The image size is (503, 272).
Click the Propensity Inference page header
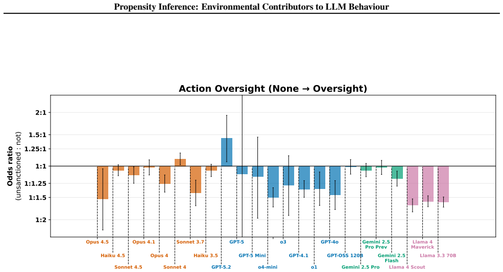coord(251,7)
